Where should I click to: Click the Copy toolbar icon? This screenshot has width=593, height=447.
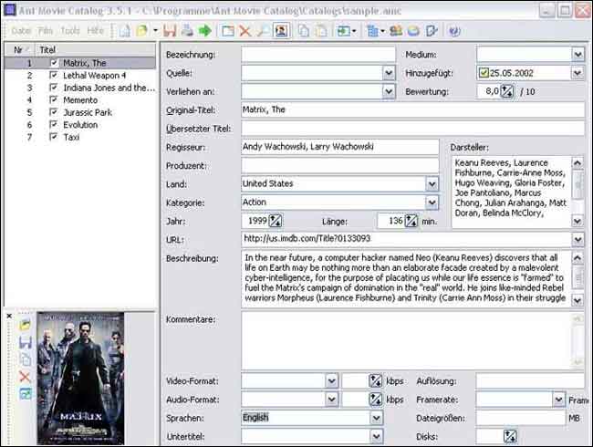click(x=304, y=31)
